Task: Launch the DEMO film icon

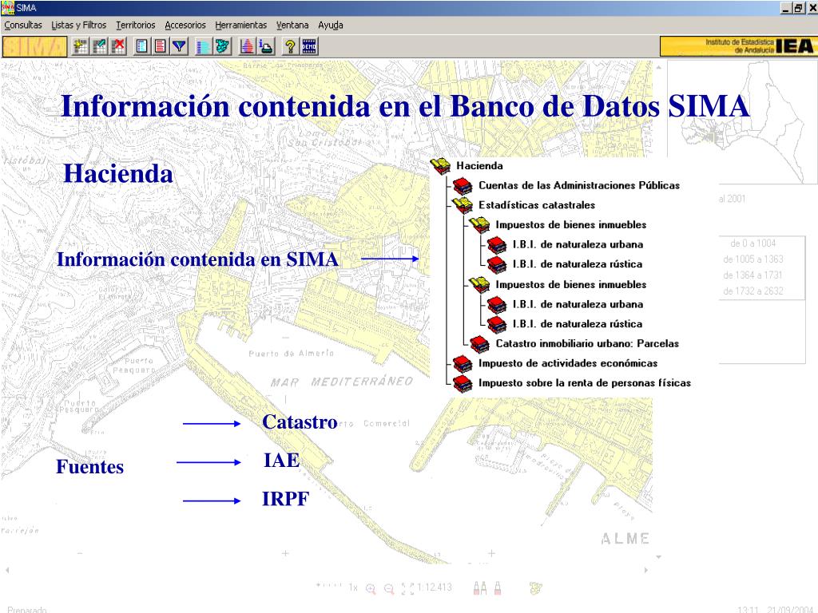Action: (309, 46)
